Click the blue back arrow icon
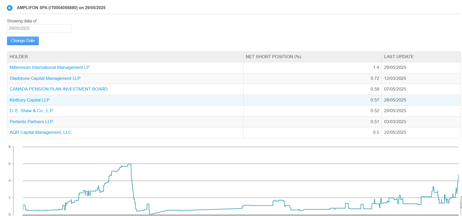 [10, 8]
